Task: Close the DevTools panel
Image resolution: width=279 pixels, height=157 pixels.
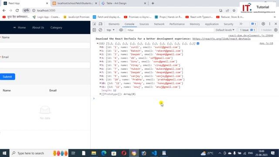Action: pyautogui.click(x=276, y=24)
